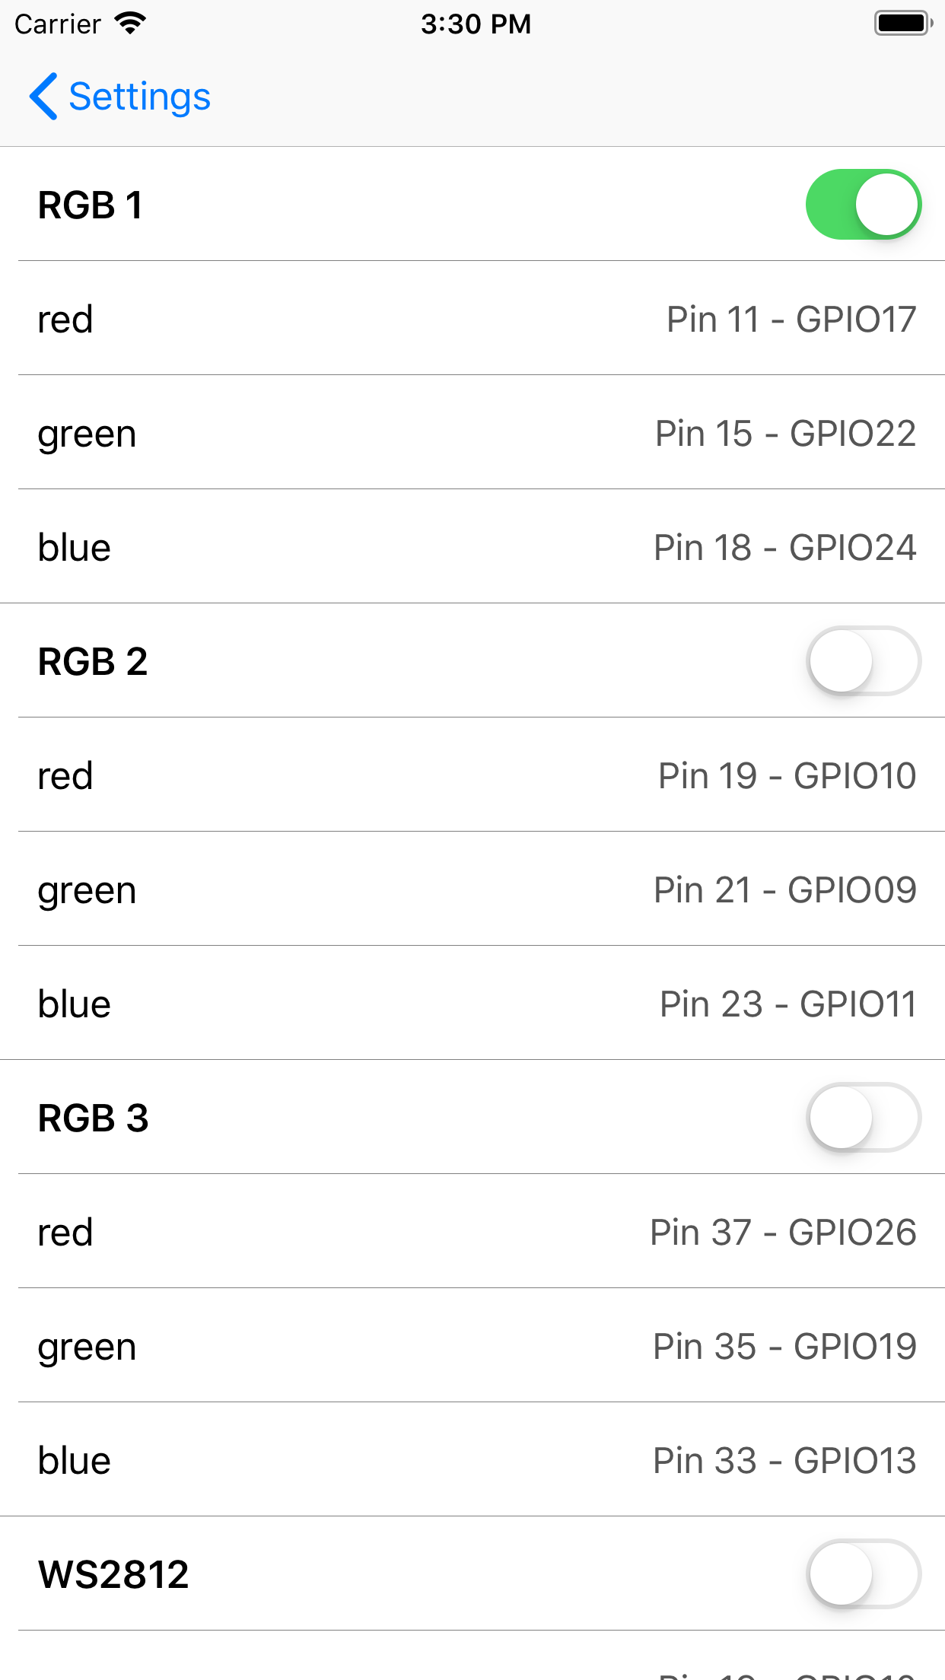
Task: Select the red Pin 19 - GPIO10 row
Action: pyautogui.click(x=473, y=775)
